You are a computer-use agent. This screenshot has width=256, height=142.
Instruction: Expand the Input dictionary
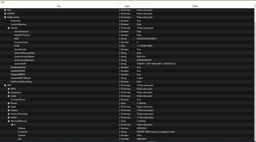click(x=9, y=107)
